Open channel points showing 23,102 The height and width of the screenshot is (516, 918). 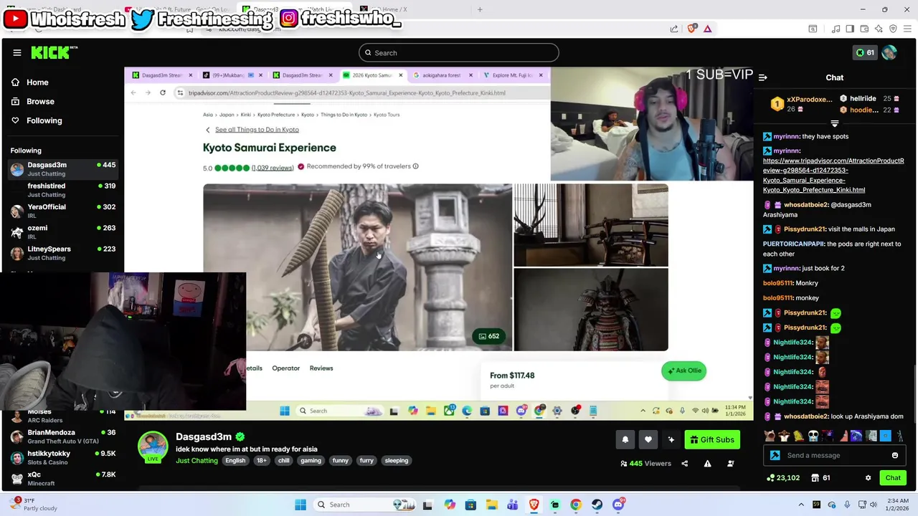pyautogui.click(x=783, y=478)
